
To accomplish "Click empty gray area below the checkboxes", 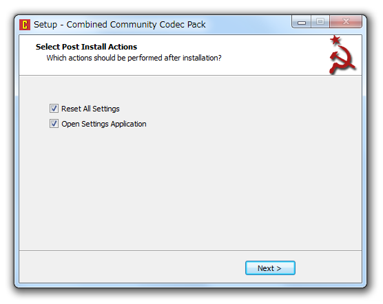I will pos(191,188).
